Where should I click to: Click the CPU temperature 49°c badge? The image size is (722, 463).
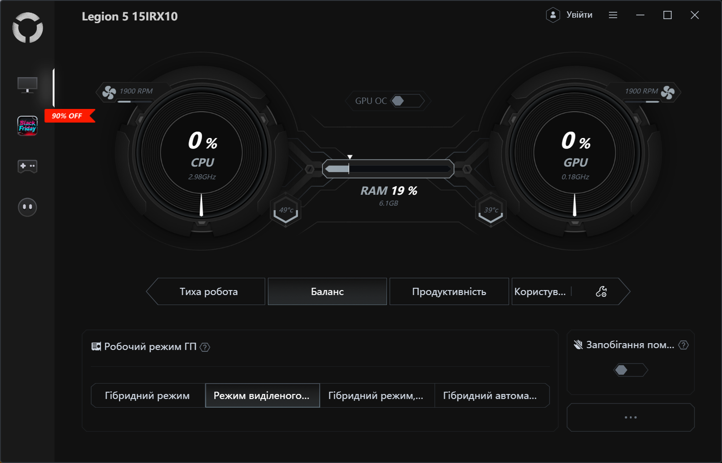click(286, 211)
